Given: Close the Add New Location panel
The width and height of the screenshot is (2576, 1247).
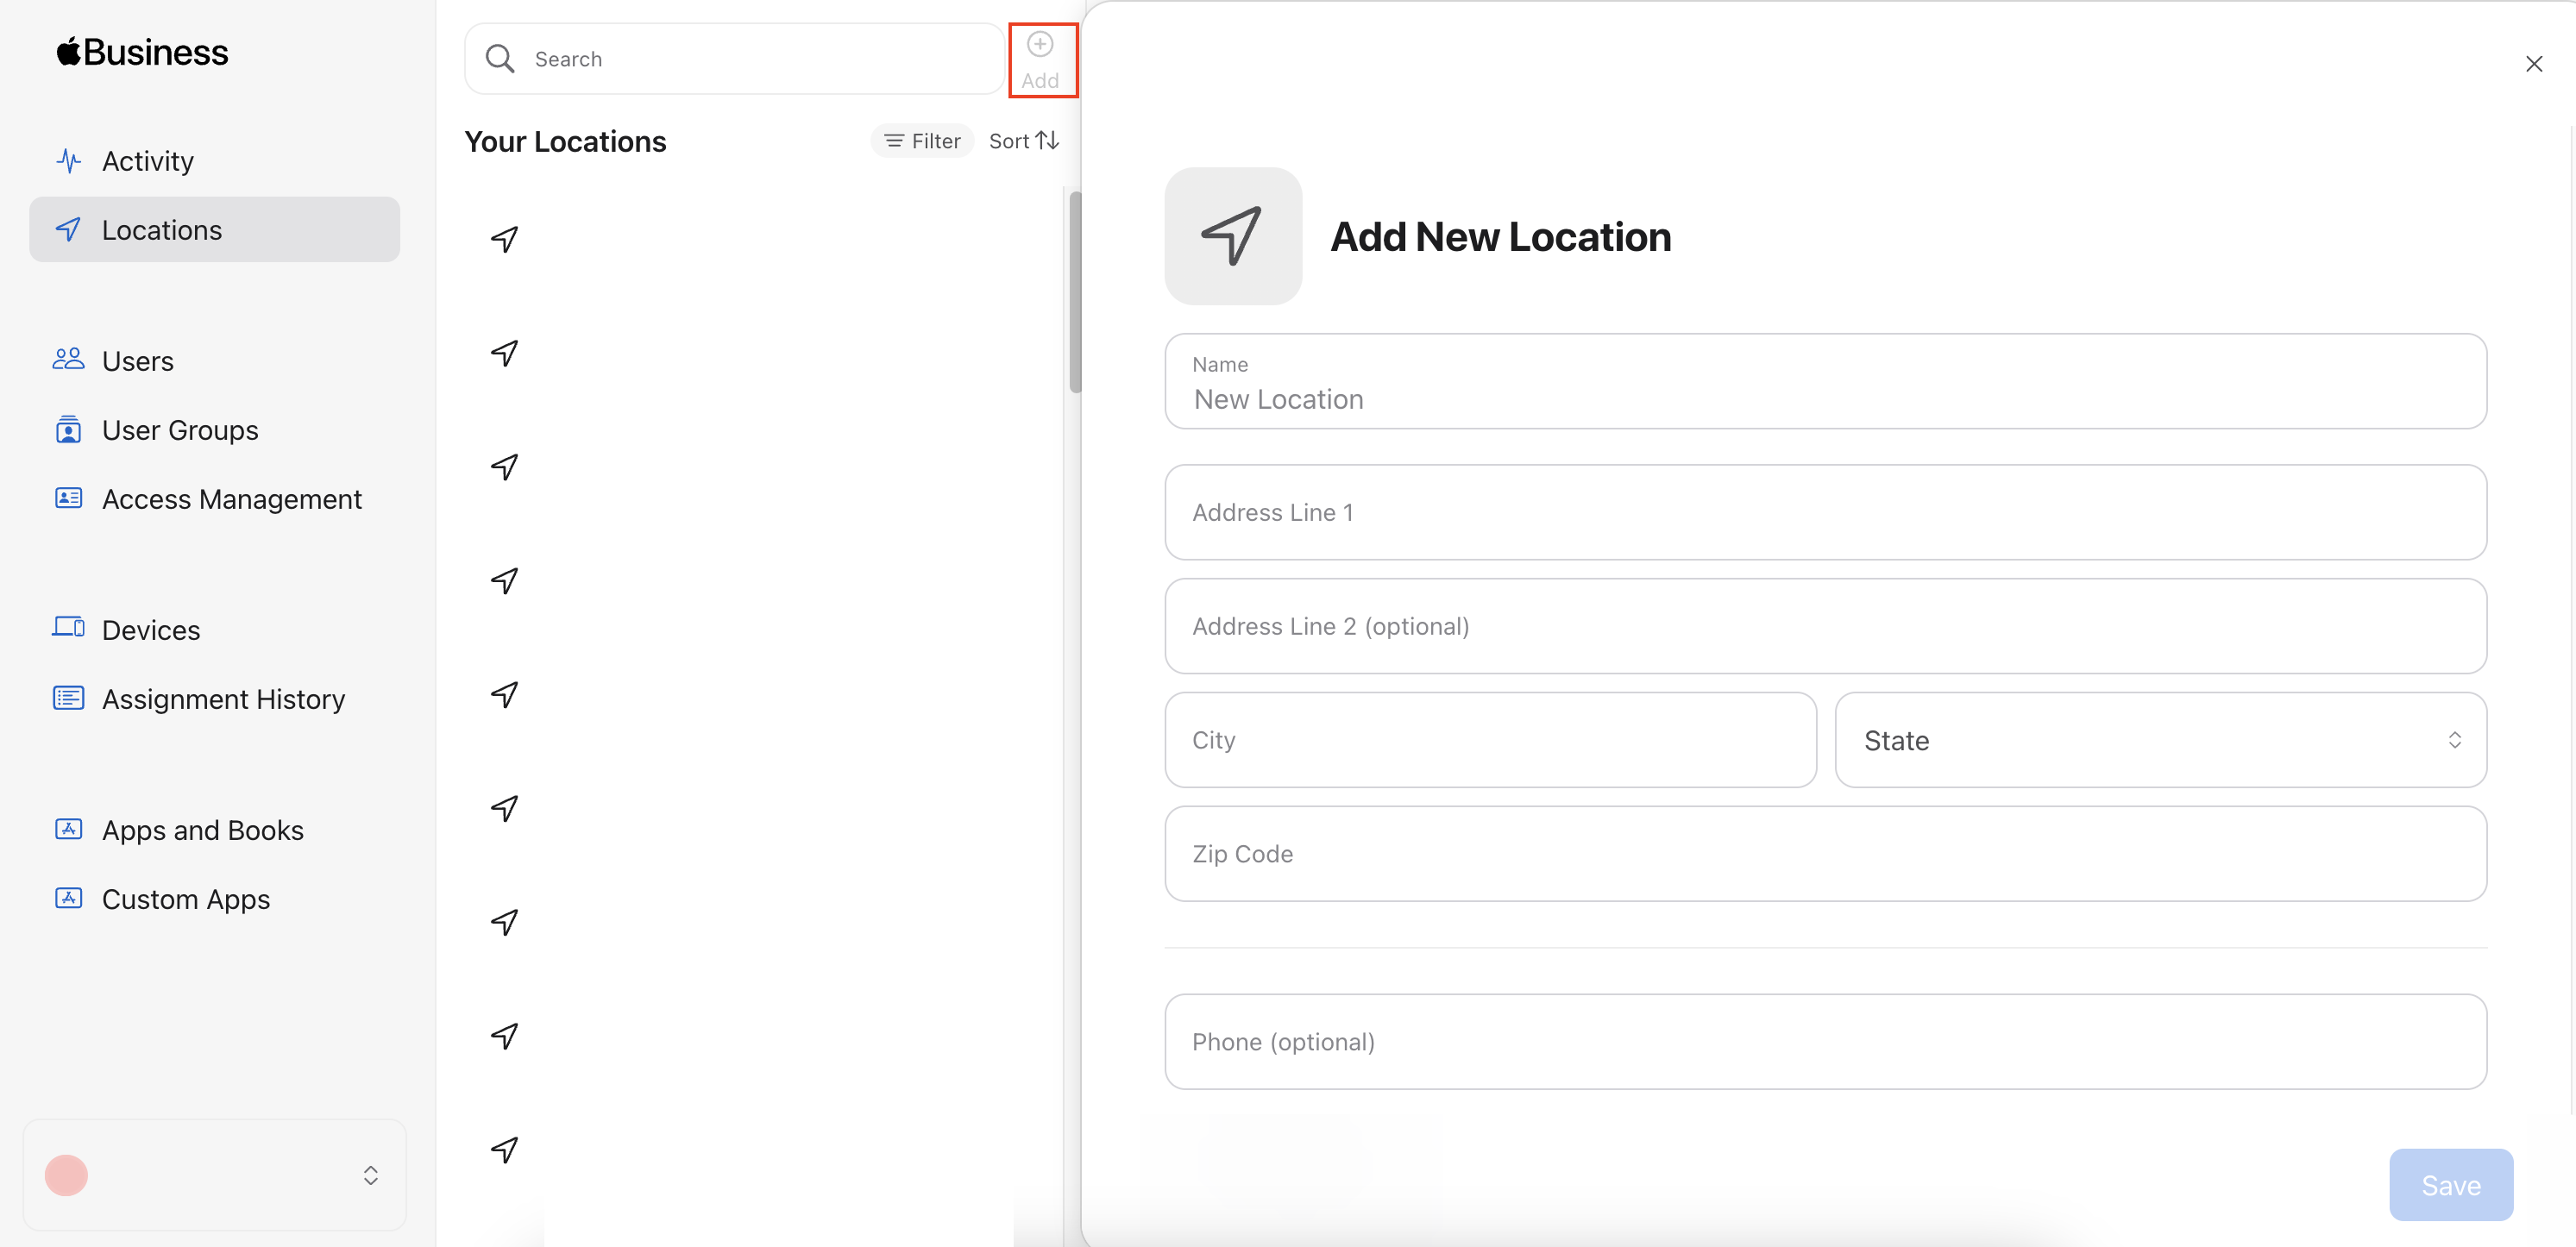Looking at the screenshot, I should tap(2533, 64).
